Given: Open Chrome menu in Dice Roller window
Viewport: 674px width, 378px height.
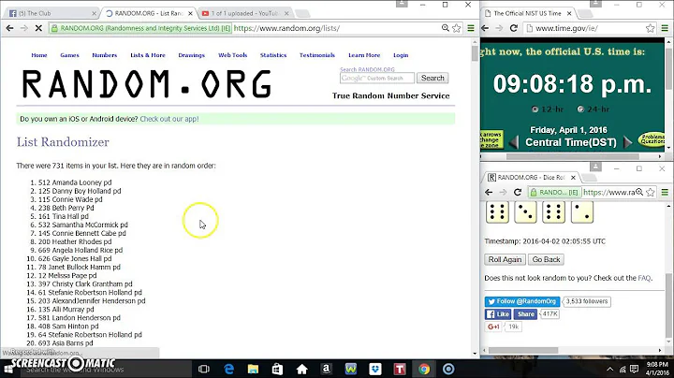Looking at the screenshot, I should point(665,192).
